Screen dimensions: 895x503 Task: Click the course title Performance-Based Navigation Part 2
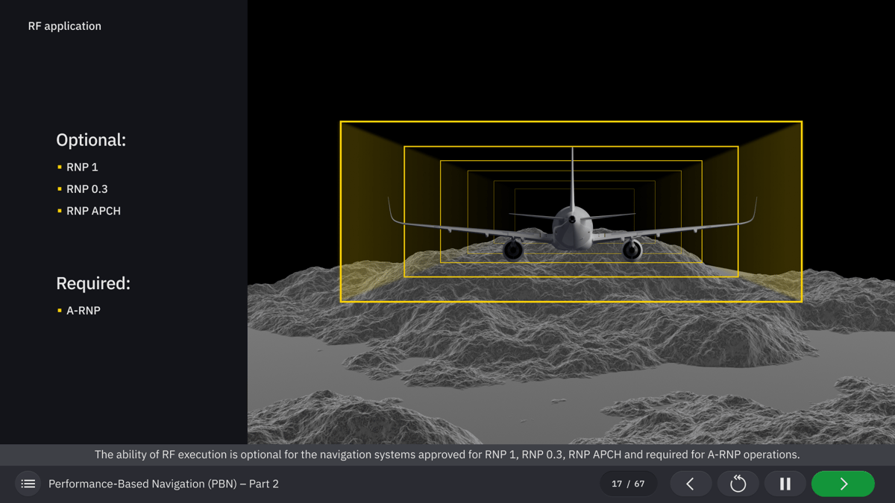click(163, 483)
